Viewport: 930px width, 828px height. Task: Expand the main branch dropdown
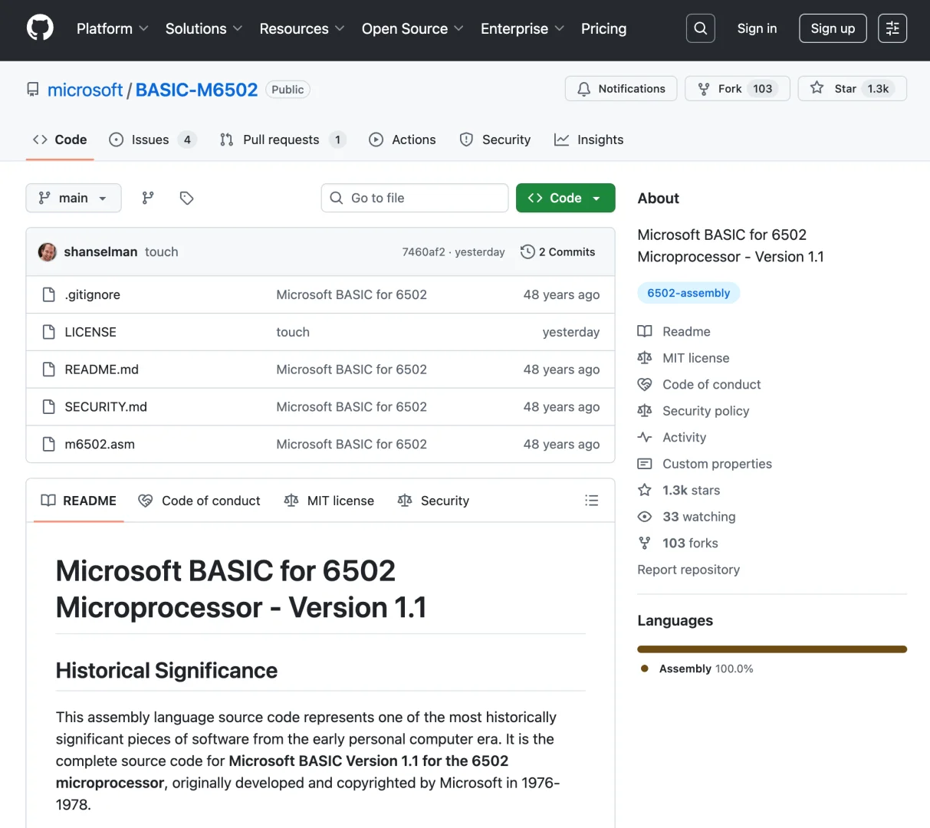click(74, 198)
